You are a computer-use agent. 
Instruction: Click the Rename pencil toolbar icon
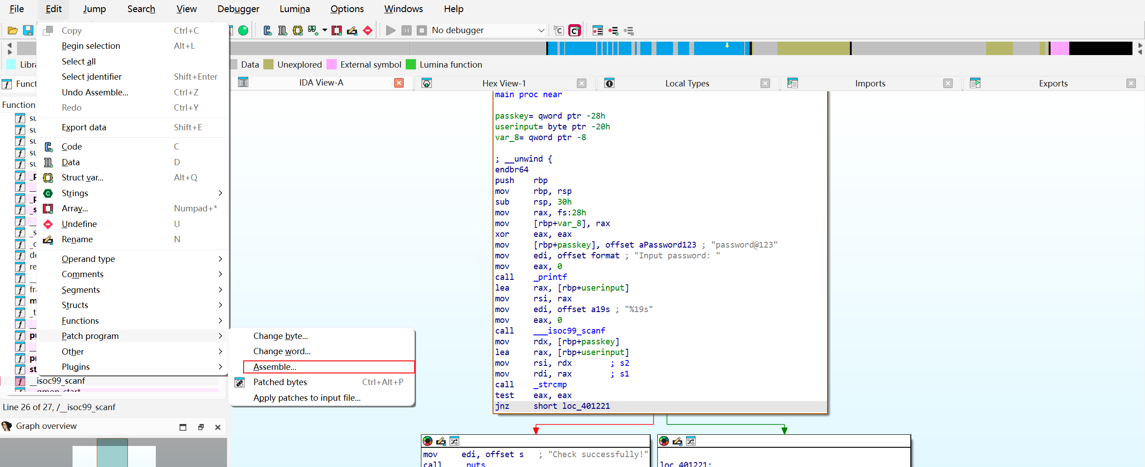[x=352, y=30]
